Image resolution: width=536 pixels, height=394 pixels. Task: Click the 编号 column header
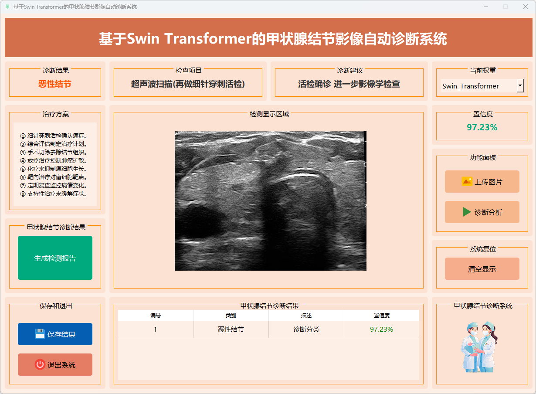[x=156, y=315]
